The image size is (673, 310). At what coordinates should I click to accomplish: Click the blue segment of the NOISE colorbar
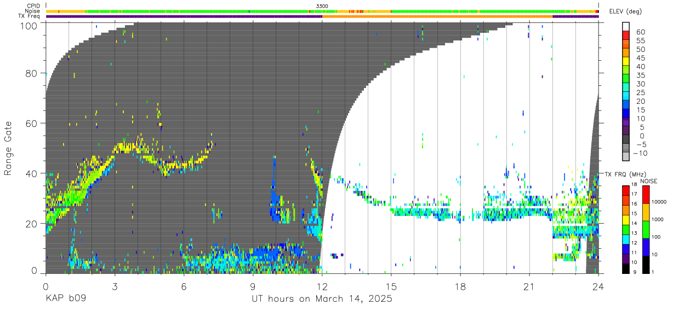click(x=646, y=247)
